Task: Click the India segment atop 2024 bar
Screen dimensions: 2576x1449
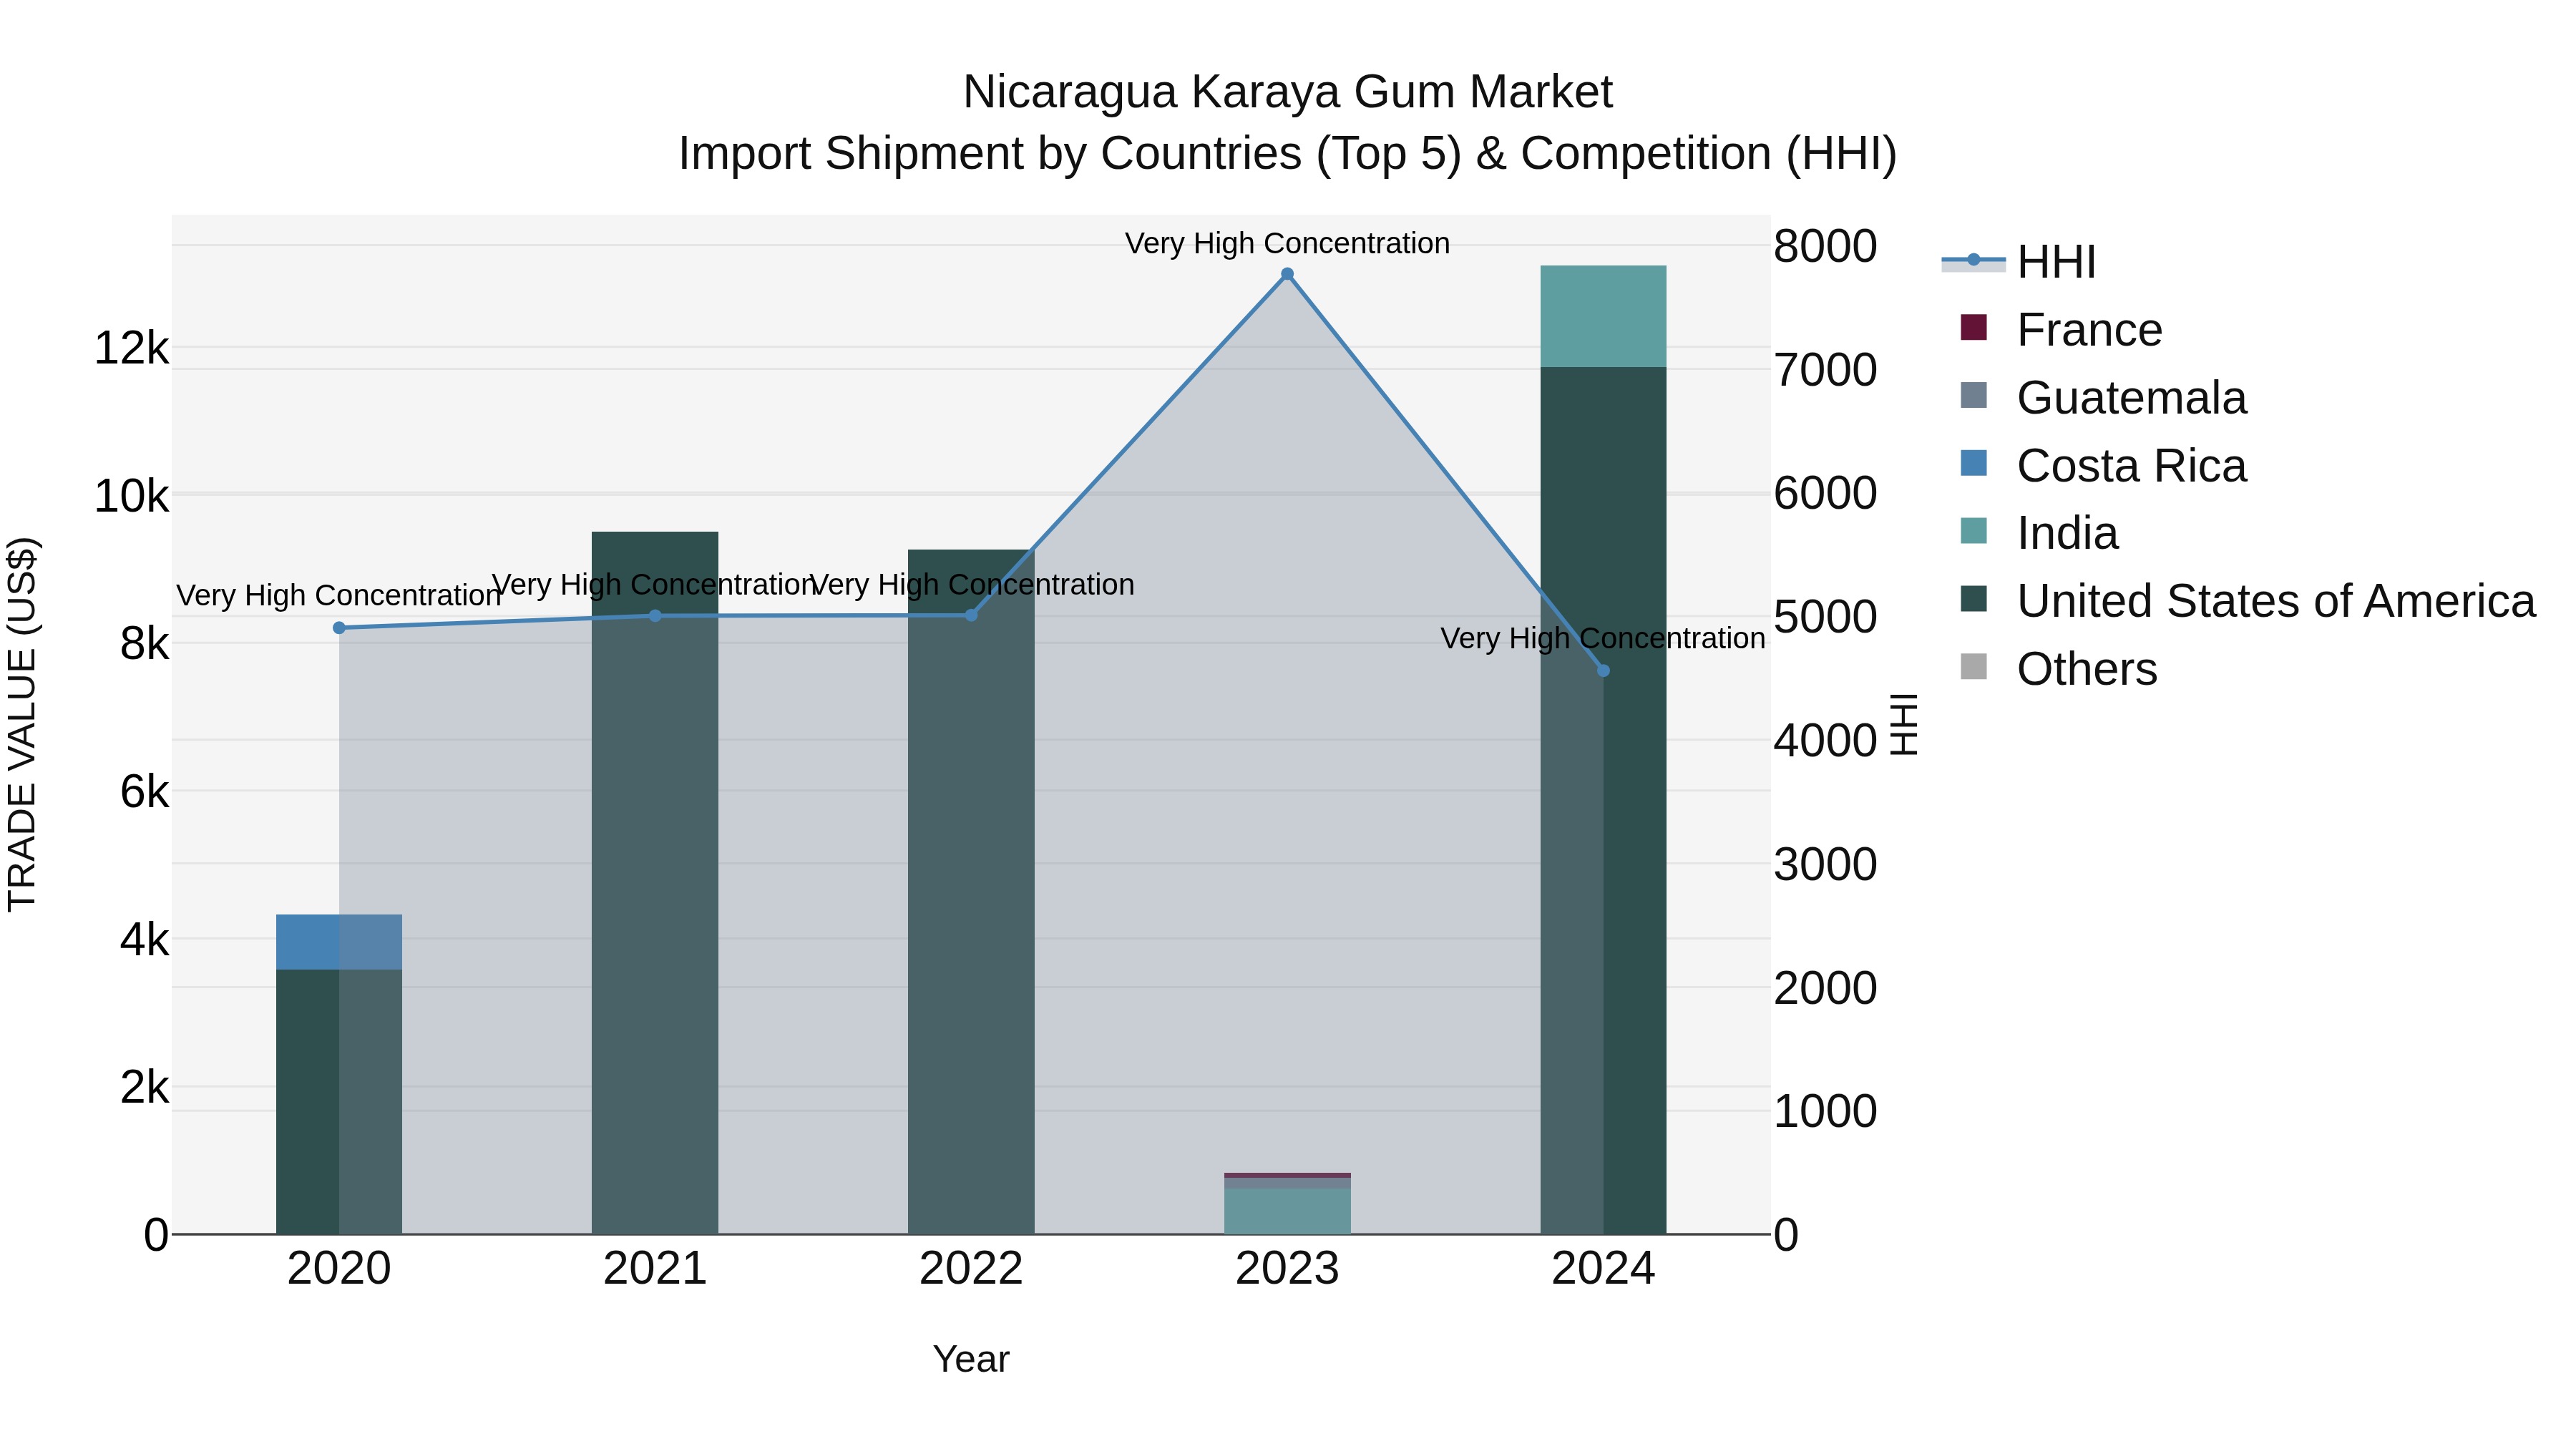Action: pyautogui.click(x=1603, y=317)
